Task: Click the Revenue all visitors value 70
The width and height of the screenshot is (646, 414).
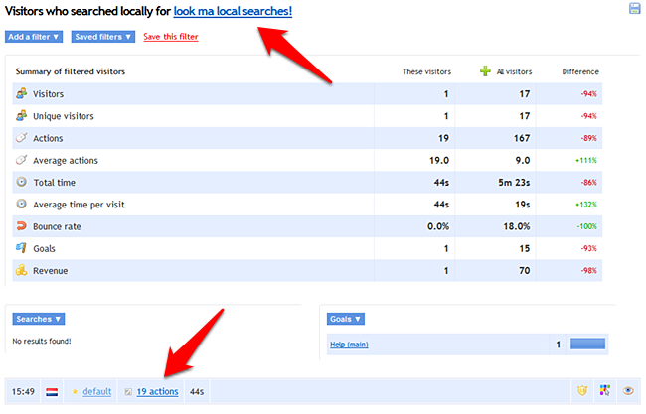Action: click(x=525, y=270)
